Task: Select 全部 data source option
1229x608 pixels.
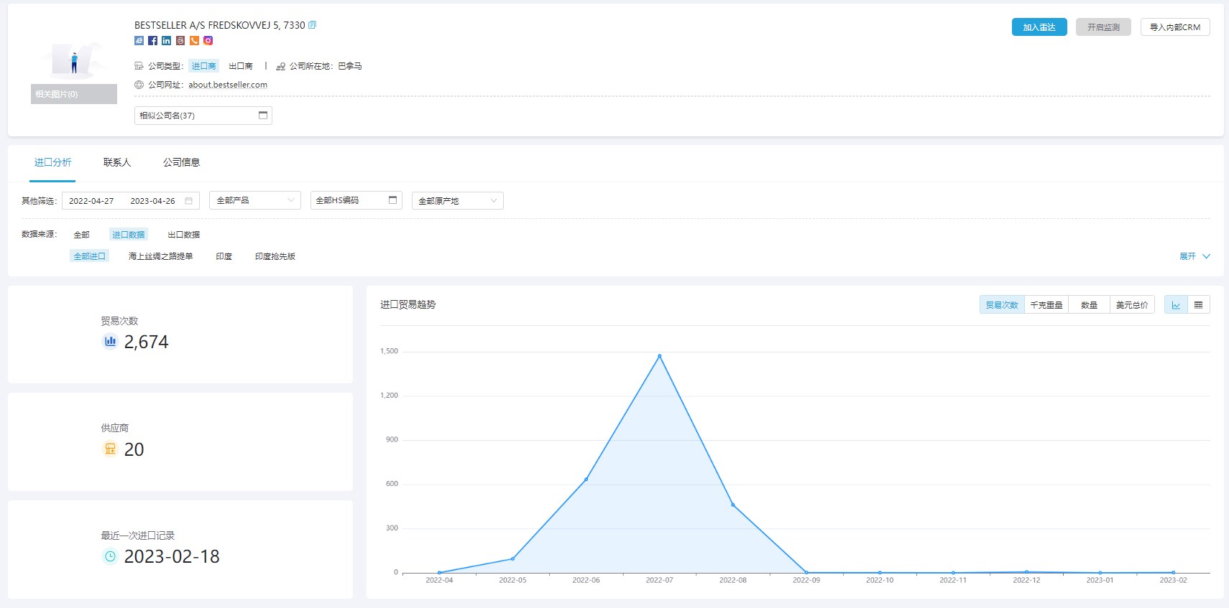Action: 81,235
